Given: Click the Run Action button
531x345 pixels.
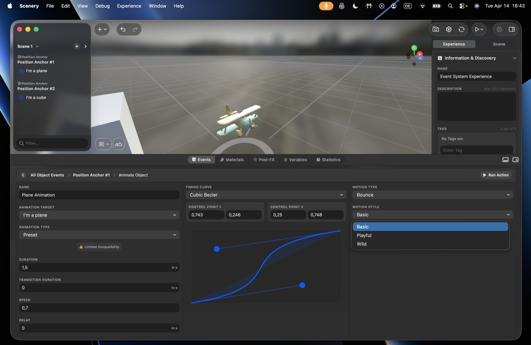Looking at the screenshot, I should point(495,175).
